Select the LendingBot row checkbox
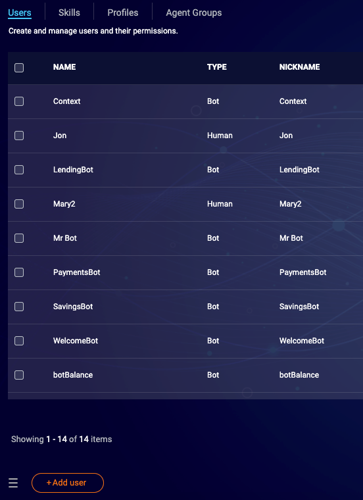This screenshot has height=500, width=363. click(x=19, y=170)
